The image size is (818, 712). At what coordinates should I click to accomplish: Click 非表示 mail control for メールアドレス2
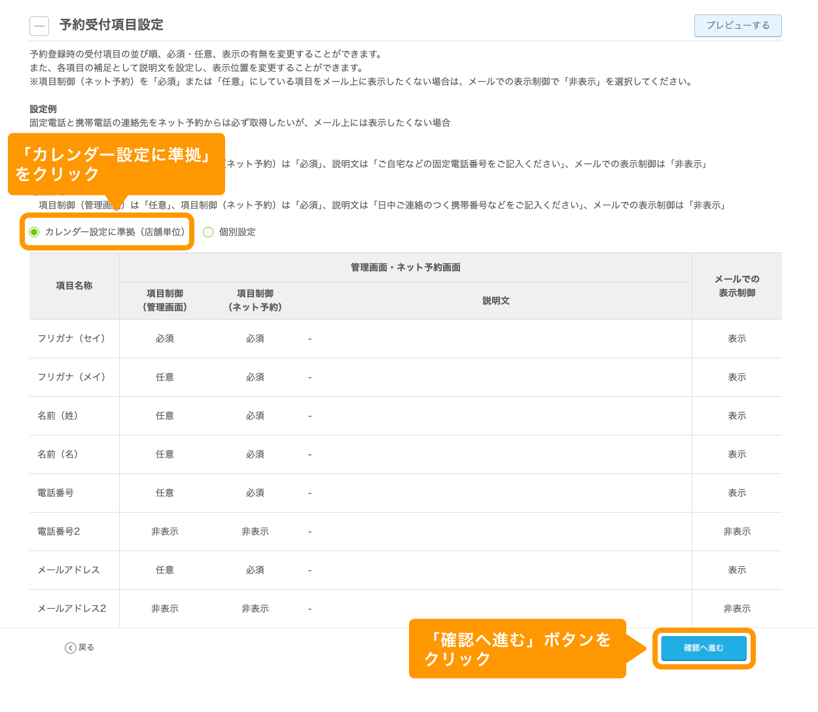point(737,609)
